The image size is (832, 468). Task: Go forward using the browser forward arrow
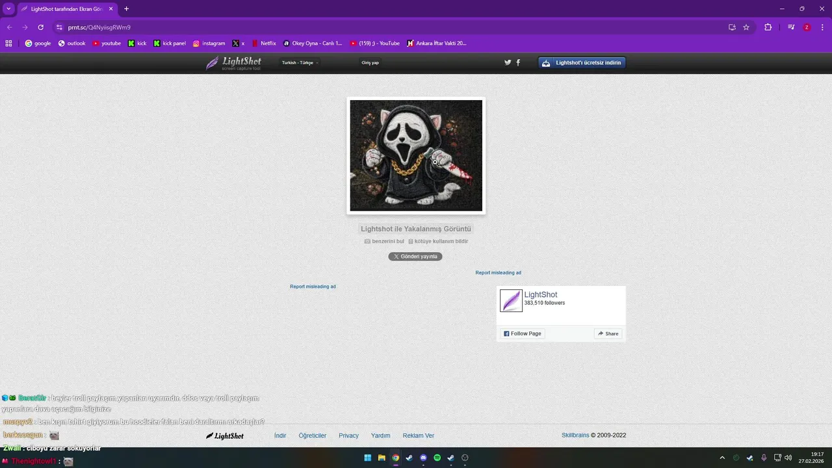point(25,27)
